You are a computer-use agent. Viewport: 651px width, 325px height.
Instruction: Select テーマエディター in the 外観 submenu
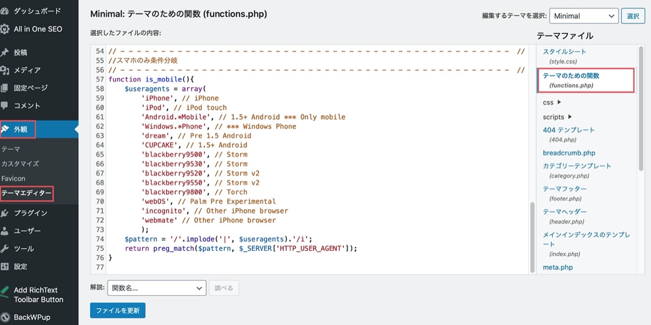pos(27,193)
